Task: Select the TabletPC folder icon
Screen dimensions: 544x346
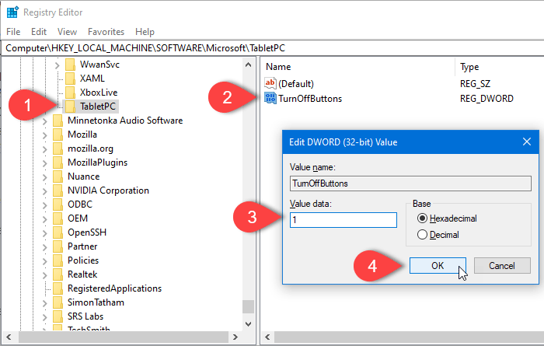Action: [71, 106]
